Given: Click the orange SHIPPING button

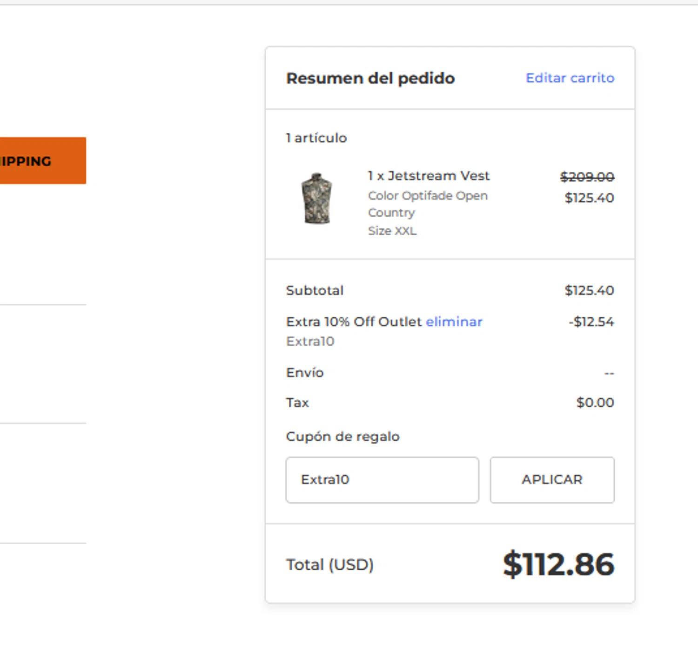Looking at the screenshot, I should coord(43,161).
